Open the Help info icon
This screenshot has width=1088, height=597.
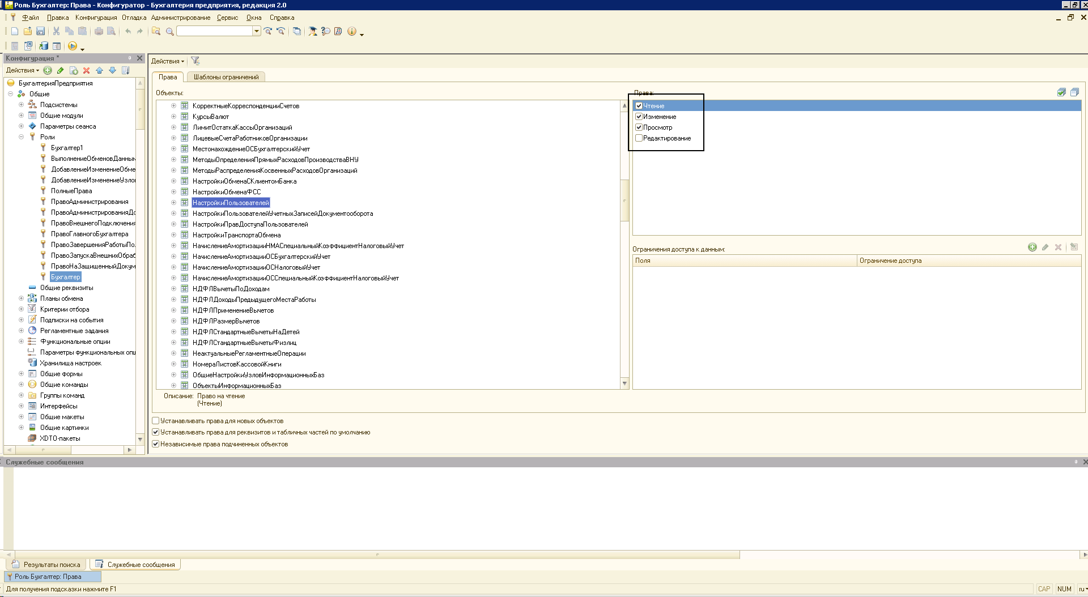(x=352, y=32)
